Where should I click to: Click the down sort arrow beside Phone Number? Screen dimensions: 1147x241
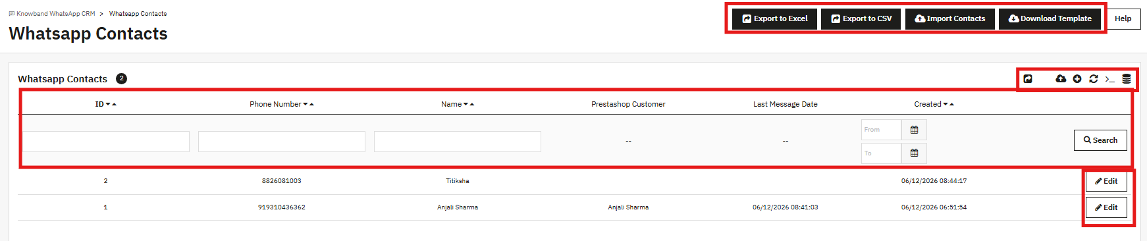tap(306, 105)
